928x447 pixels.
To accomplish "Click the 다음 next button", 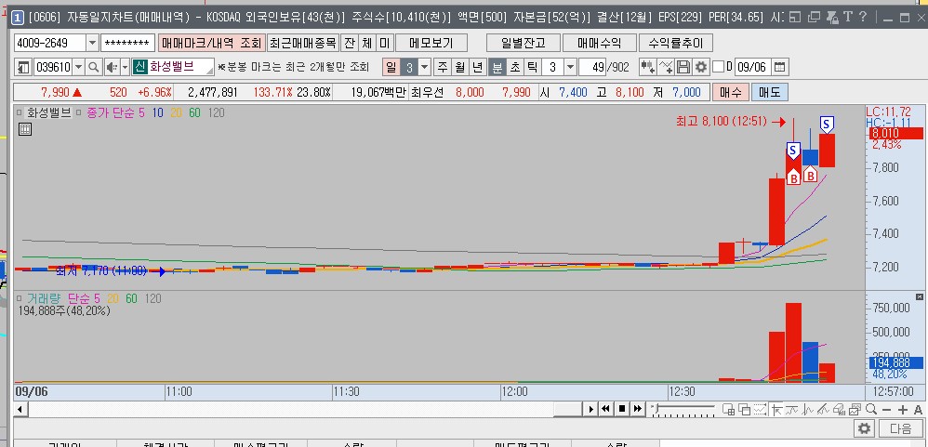I will [901, 428].
